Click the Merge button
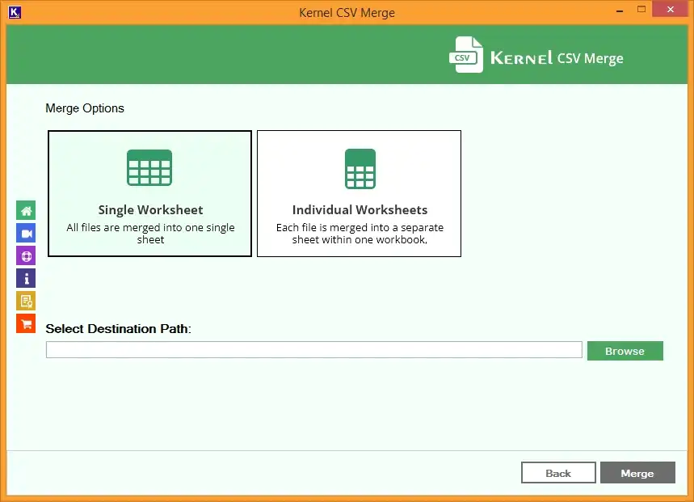This screenshot has height=502, width=694. click(x=637, y=473)
